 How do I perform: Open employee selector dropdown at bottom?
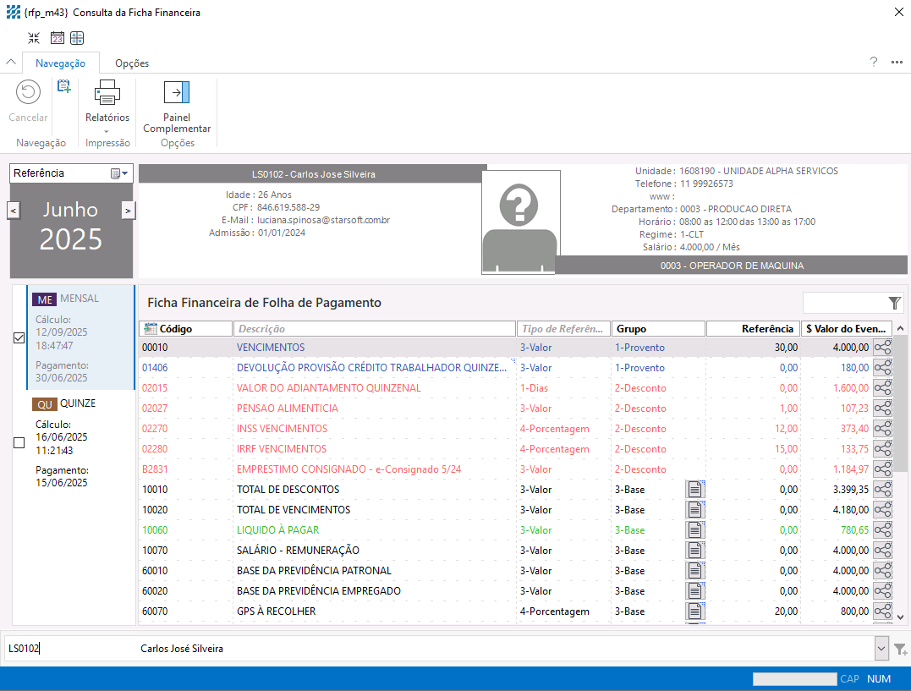tap(881, 649)
